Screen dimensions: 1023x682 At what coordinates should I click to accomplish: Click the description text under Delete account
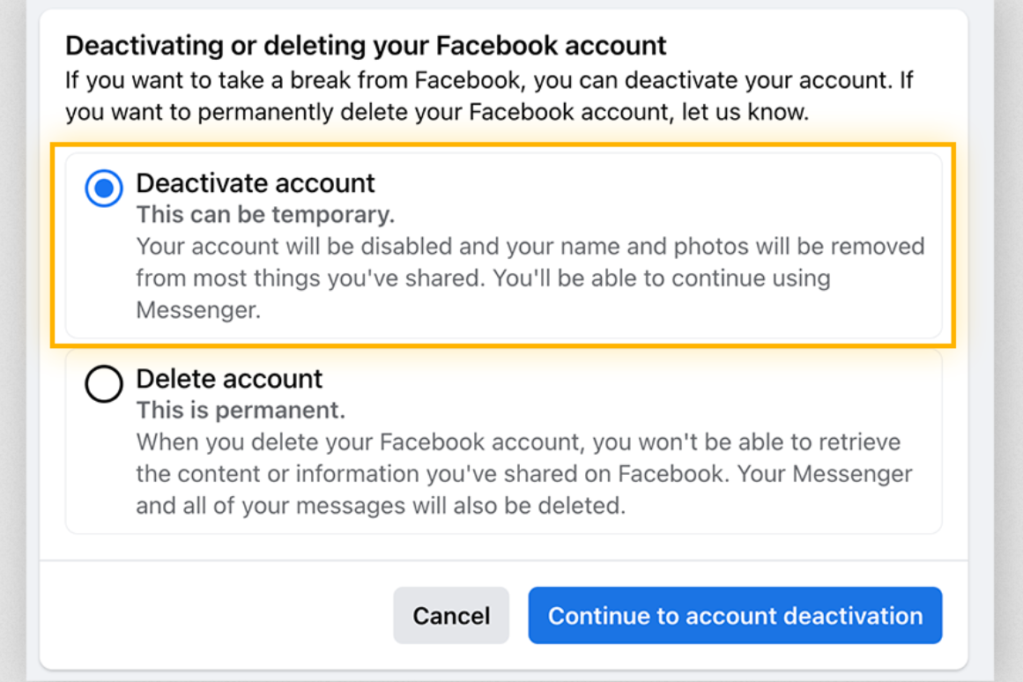(520, 473)
